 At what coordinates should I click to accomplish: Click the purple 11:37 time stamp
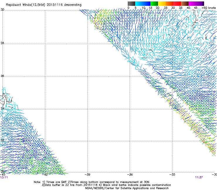coord(199,177)
